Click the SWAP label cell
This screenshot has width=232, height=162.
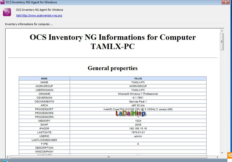pos(44,125)
